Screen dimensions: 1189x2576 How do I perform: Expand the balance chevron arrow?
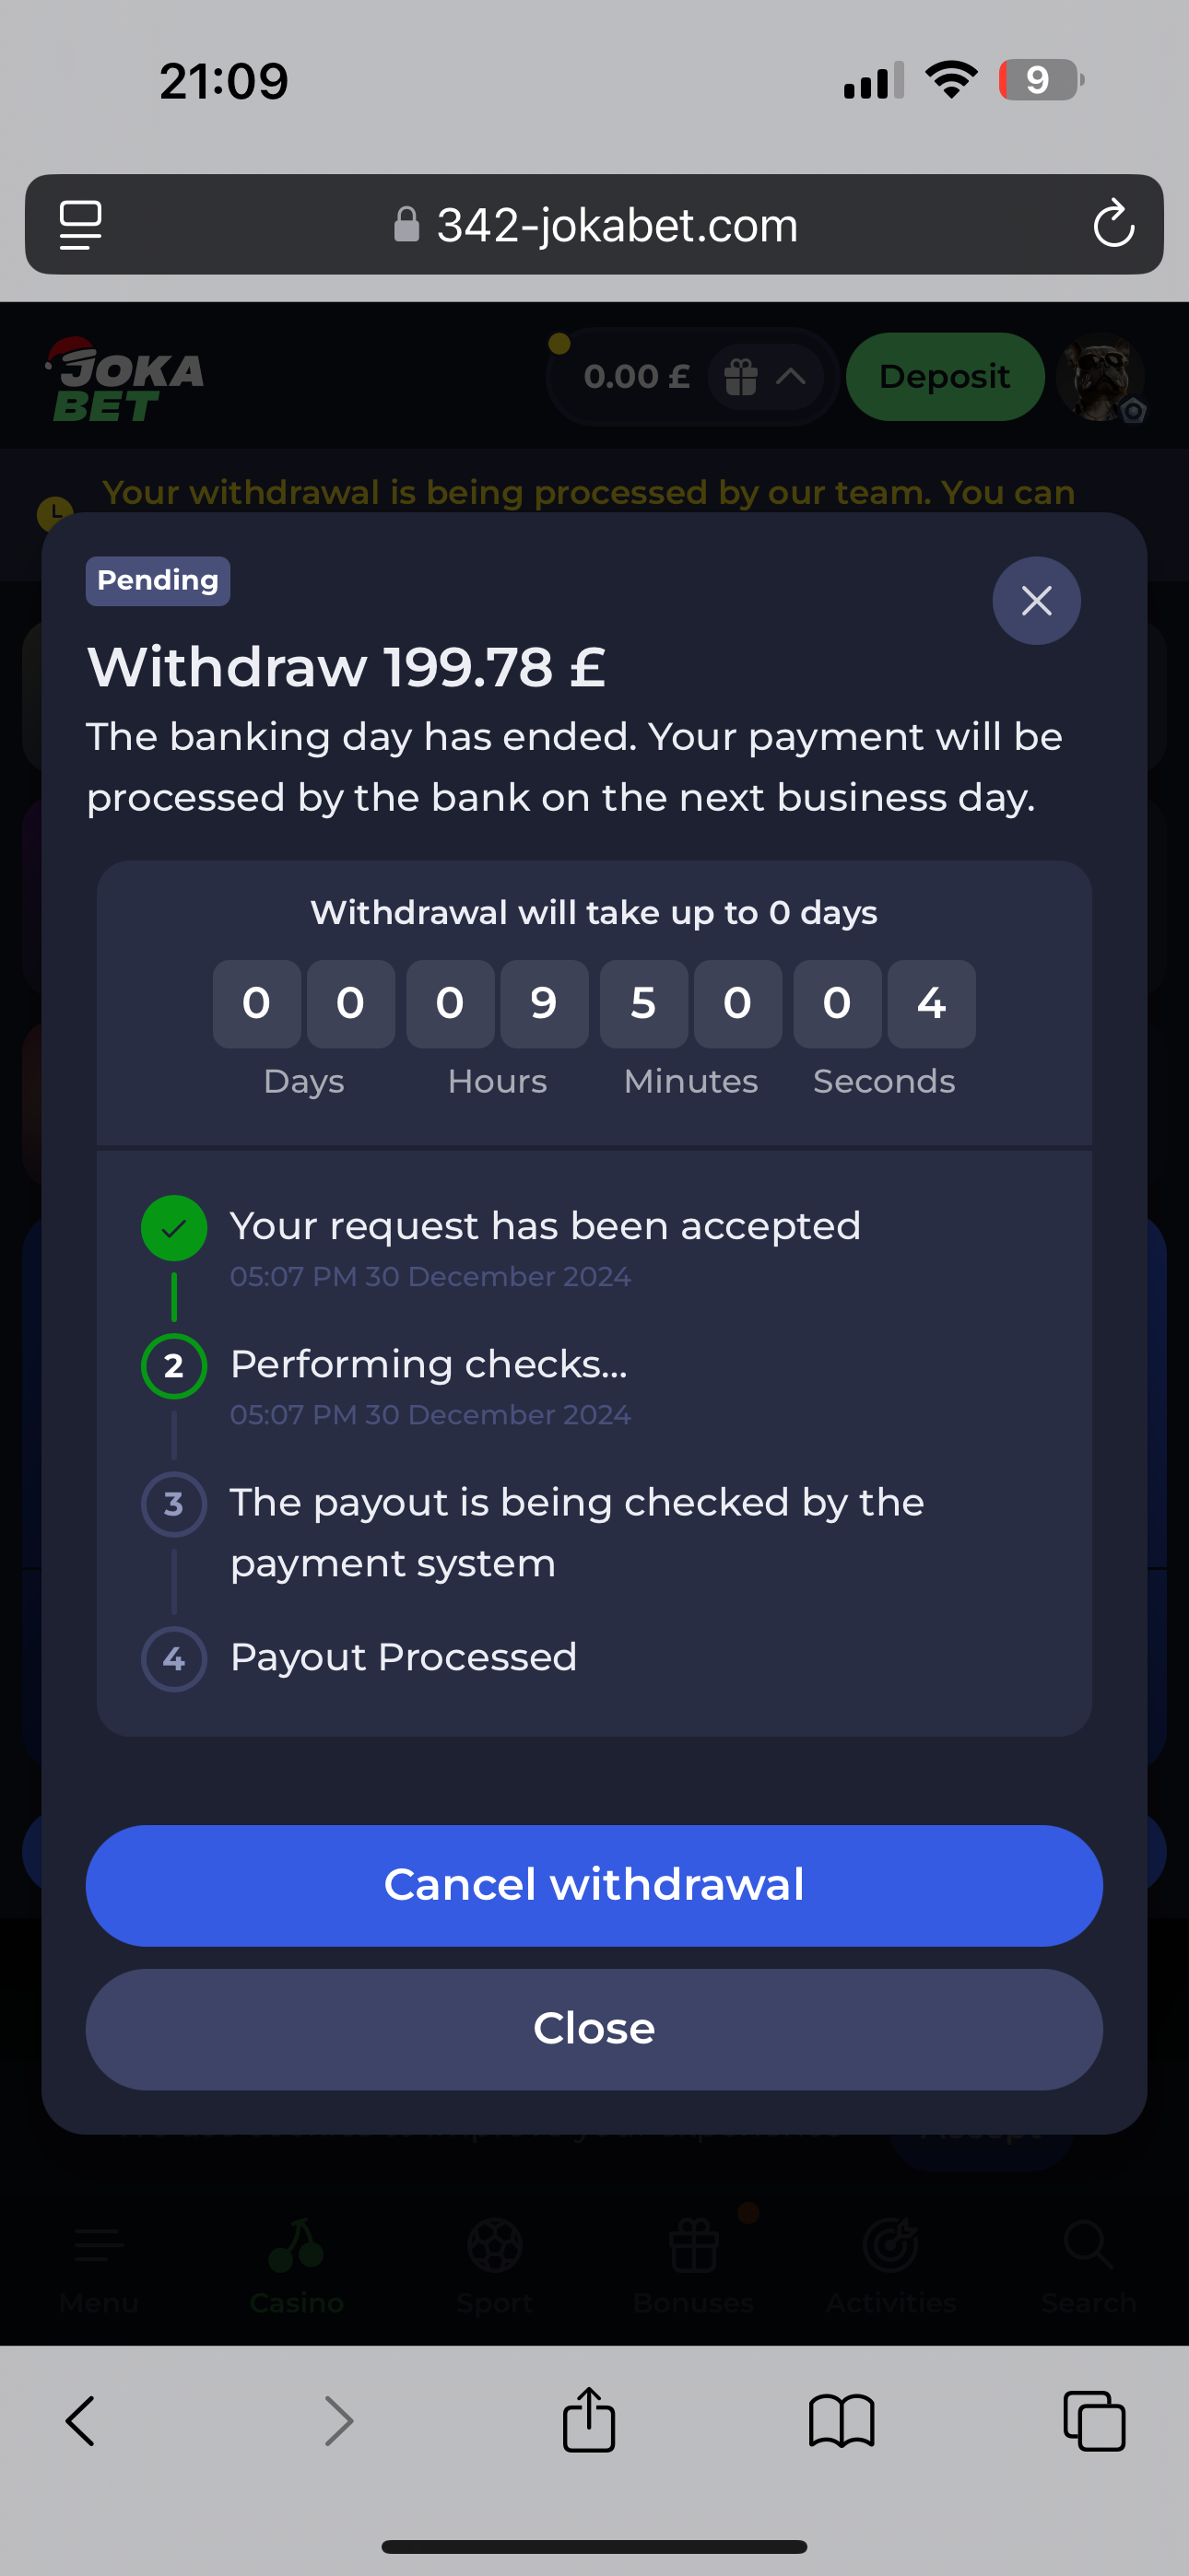791,377
